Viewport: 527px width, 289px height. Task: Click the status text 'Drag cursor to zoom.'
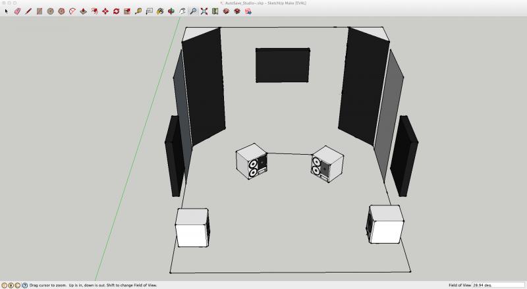[47, 285]
